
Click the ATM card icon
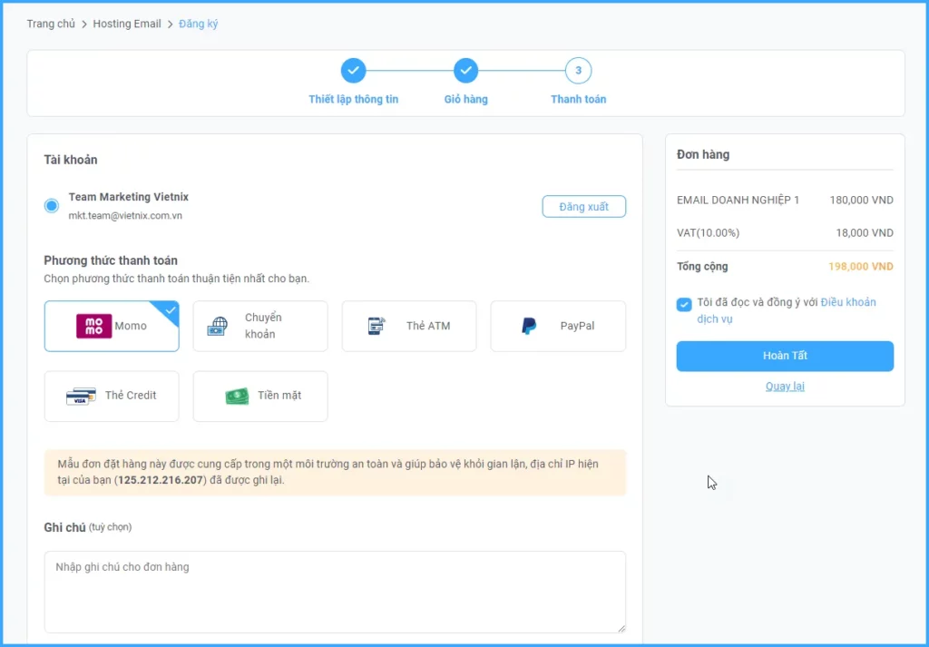tap(376, 327)
